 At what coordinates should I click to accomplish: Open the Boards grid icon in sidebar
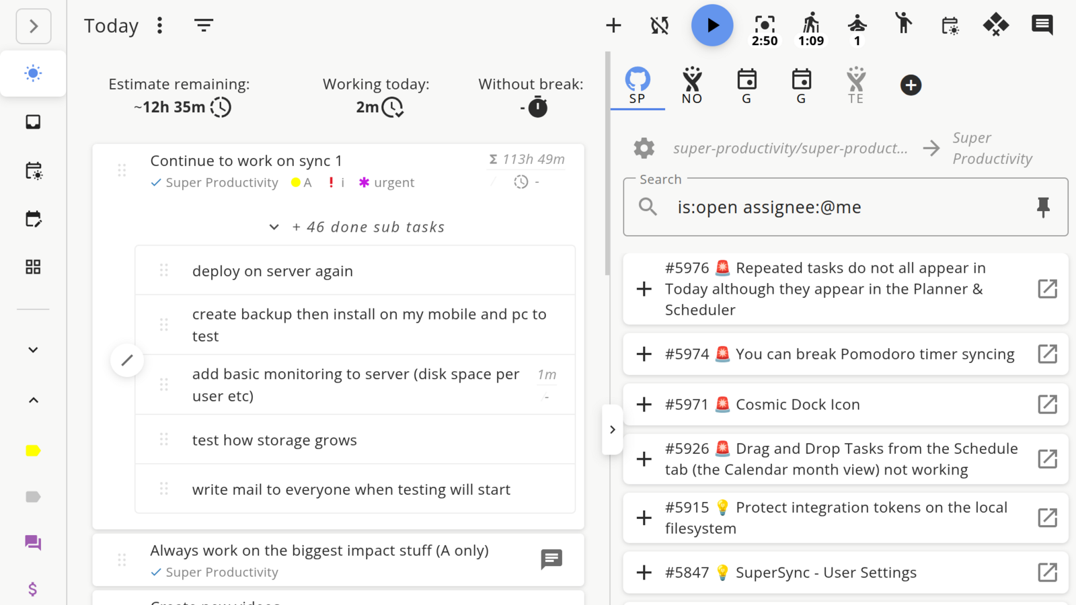[x=33, y=267]
